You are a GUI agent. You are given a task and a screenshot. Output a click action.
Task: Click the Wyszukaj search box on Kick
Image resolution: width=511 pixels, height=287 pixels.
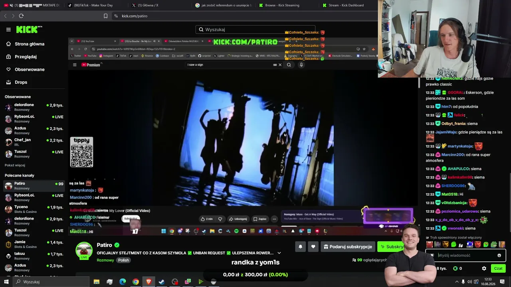255,29
